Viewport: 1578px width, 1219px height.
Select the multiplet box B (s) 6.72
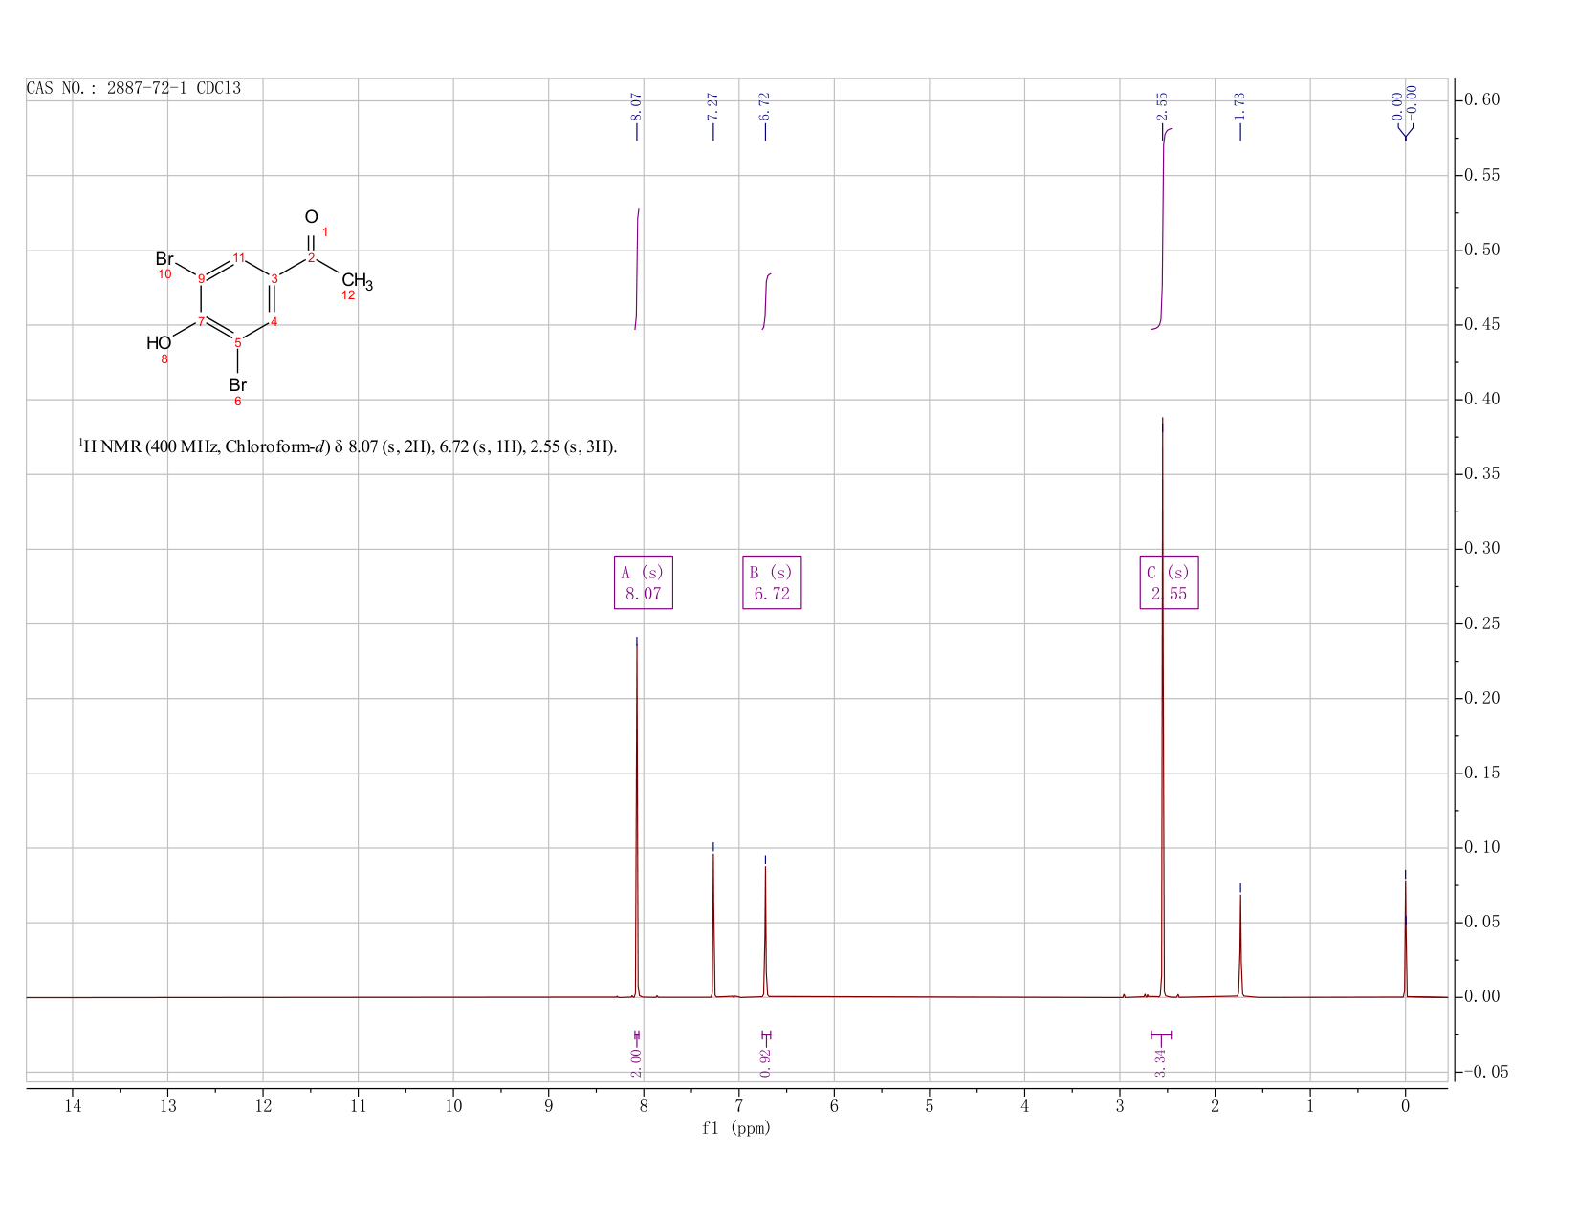pyautogui.click(x=772, y=582)
